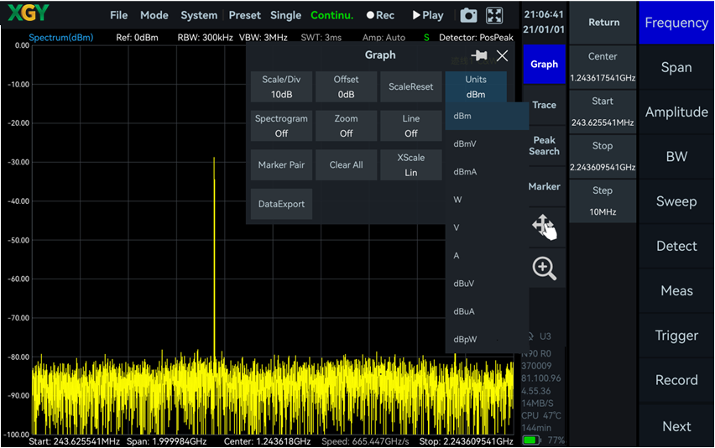Toggle fullscreen with the expand icon
This screenshot has width=715, height=448.
pyautogui.click(x=494, y=15)
